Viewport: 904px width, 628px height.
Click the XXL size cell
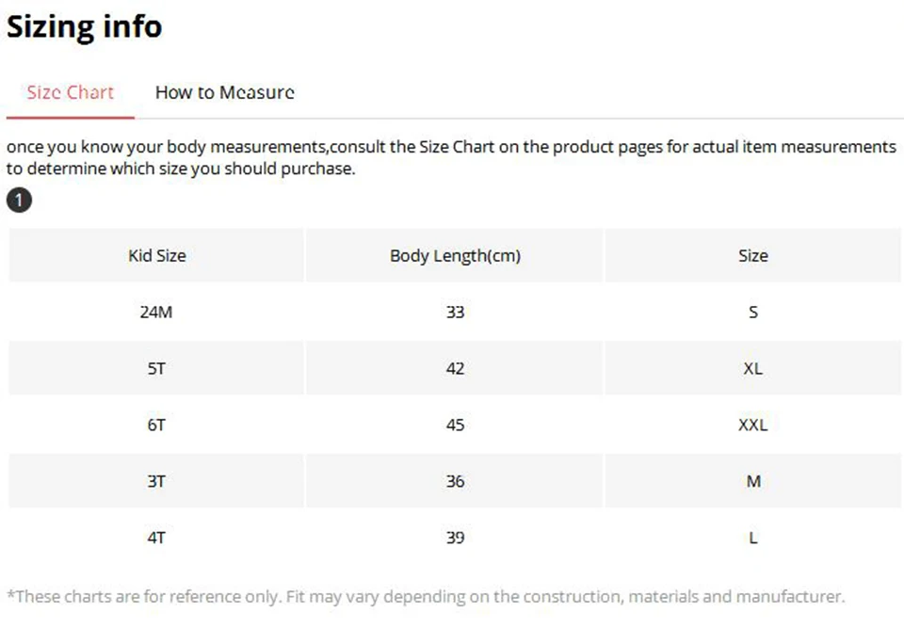752,425
